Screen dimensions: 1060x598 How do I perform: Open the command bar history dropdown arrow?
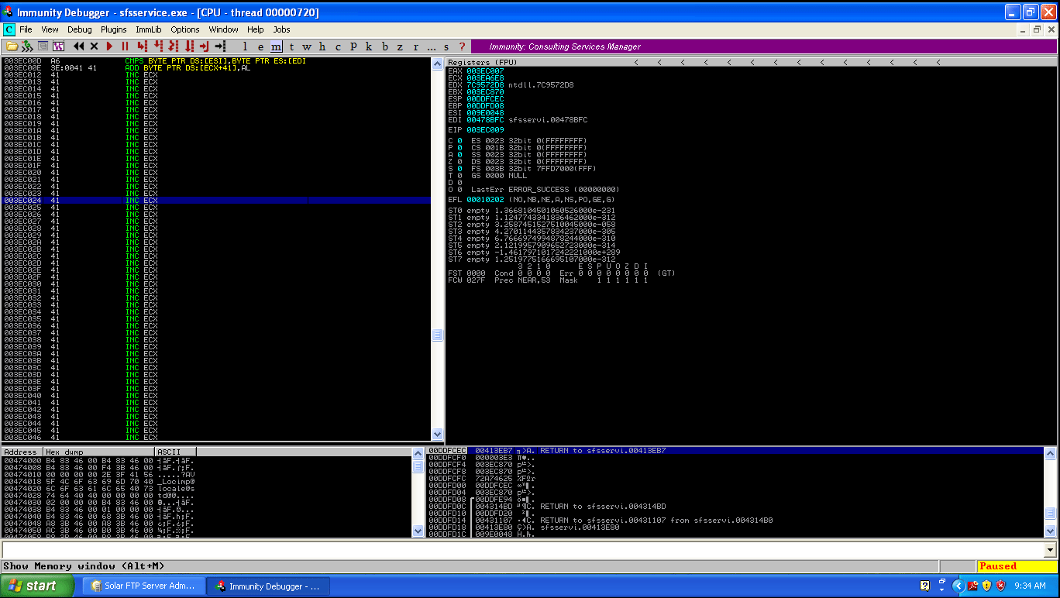click(x=1050, y=550)
